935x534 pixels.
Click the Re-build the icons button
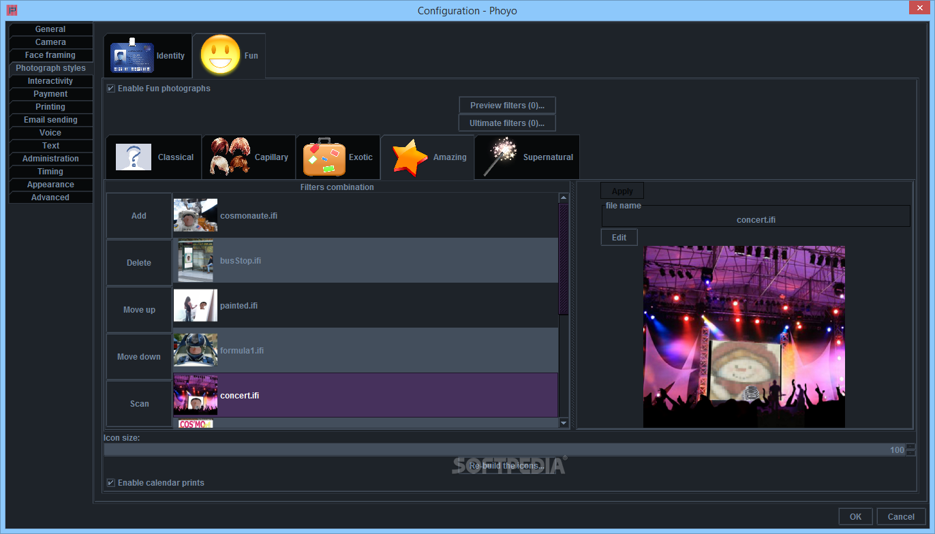(507, 466)
